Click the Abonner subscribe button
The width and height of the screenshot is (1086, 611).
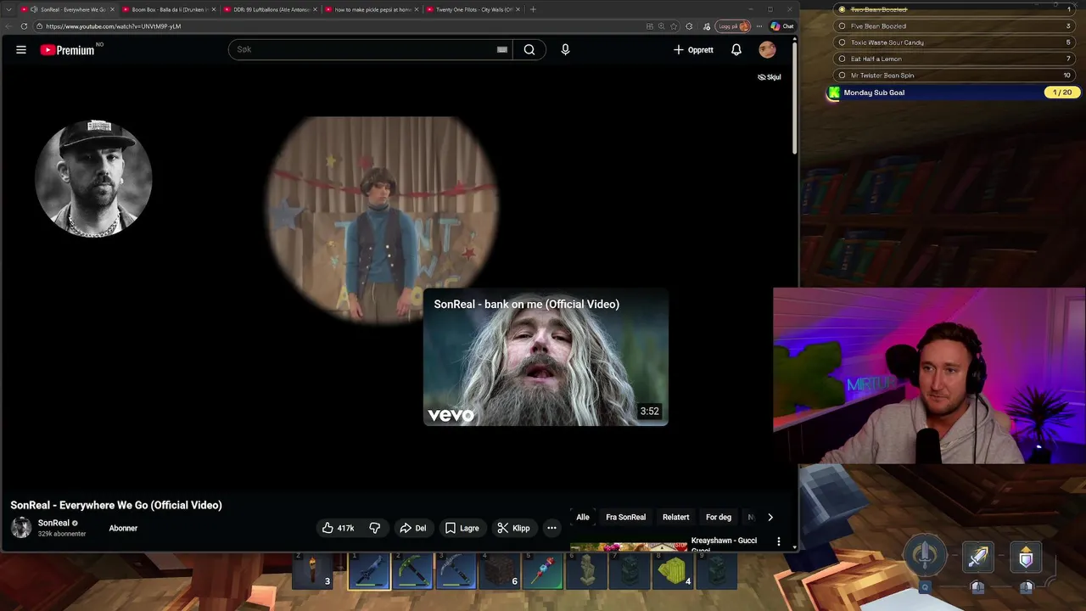coord(123,528)
